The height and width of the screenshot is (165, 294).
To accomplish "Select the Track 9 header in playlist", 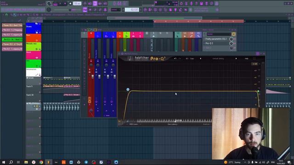I will (34, 89).
